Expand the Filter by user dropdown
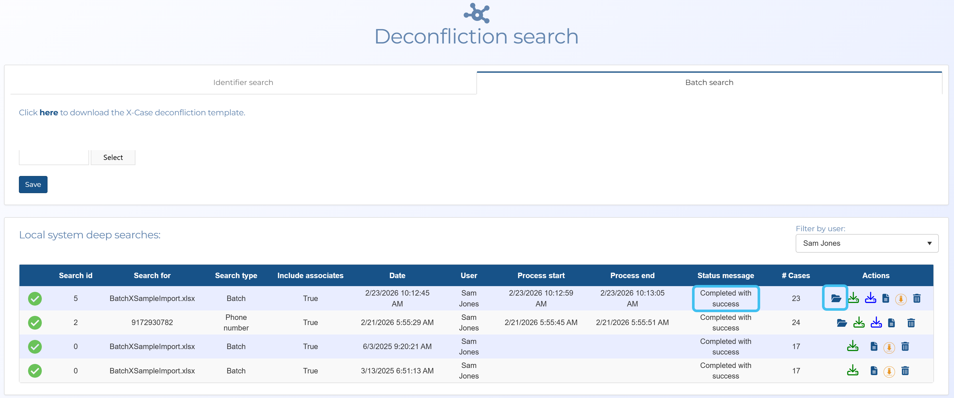The width and height of the screenshot is (954, 398). (x=867, y=243)
